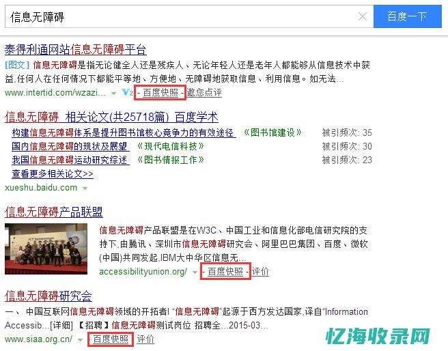448x351 pixels.
Task: Open 百度快照 for the accessibilityunion.org result
Action: (225, 271)
